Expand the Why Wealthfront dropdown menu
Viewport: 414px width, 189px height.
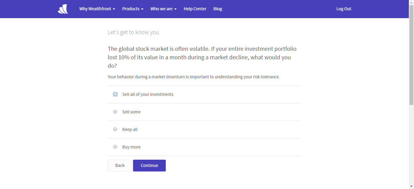tap(97, 9)
